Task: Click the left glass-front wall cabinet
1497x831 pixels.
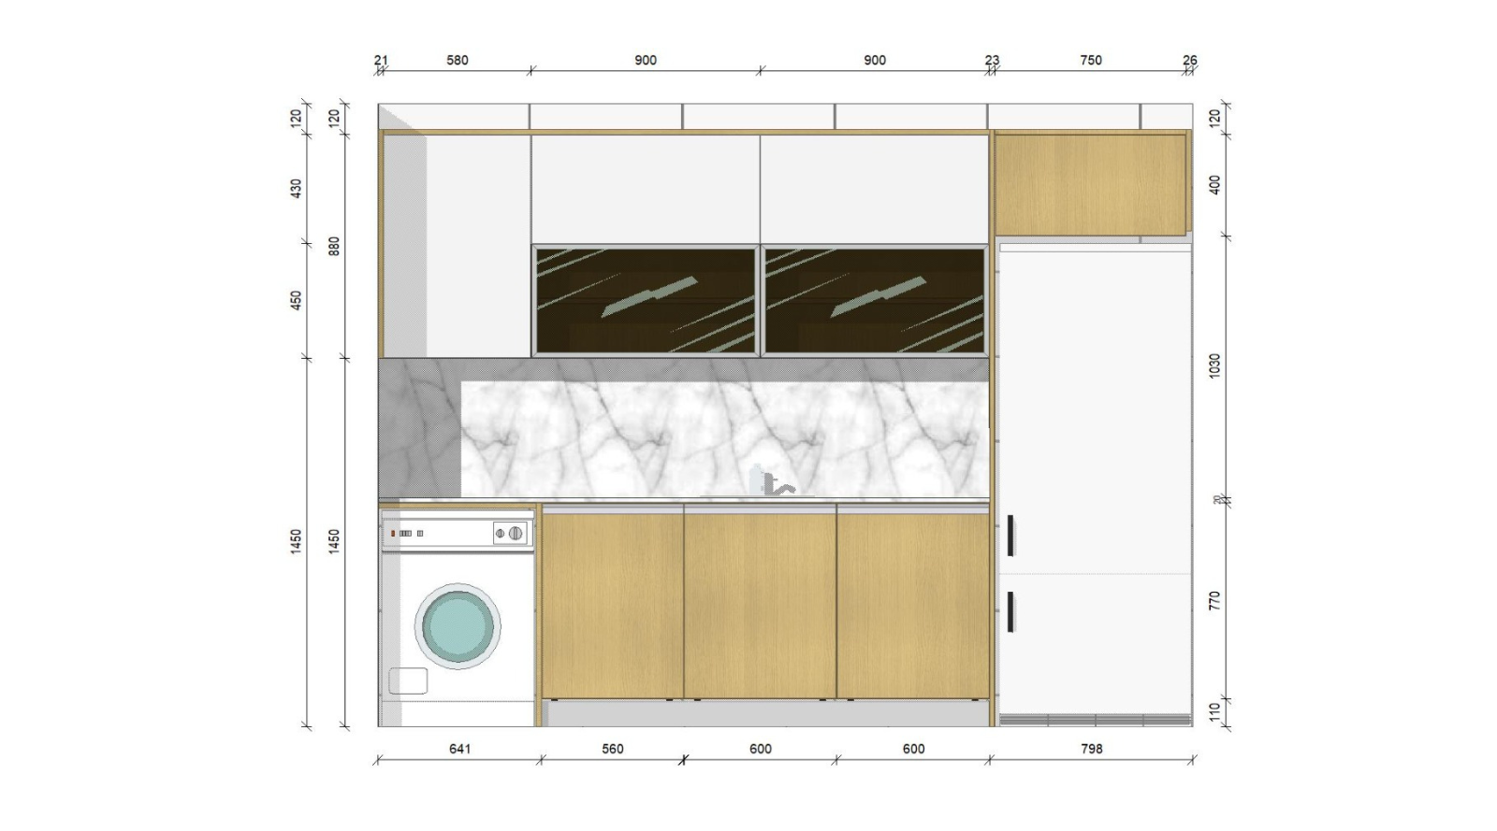Action: pyautogui.click(x=645, y=300)
